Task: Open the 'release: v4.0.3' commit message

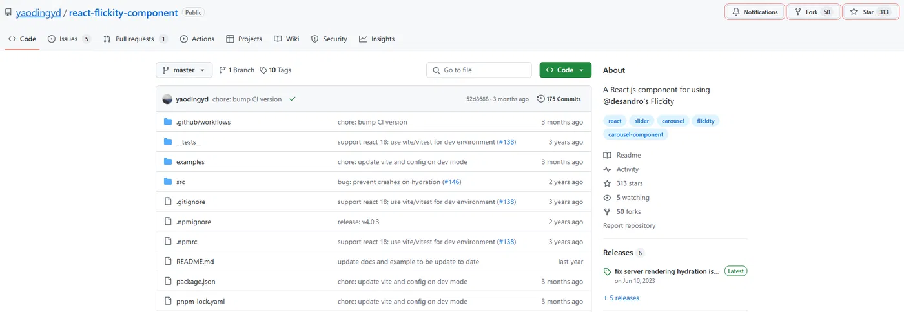Action: pyautogui.click(x=358, y=222)
